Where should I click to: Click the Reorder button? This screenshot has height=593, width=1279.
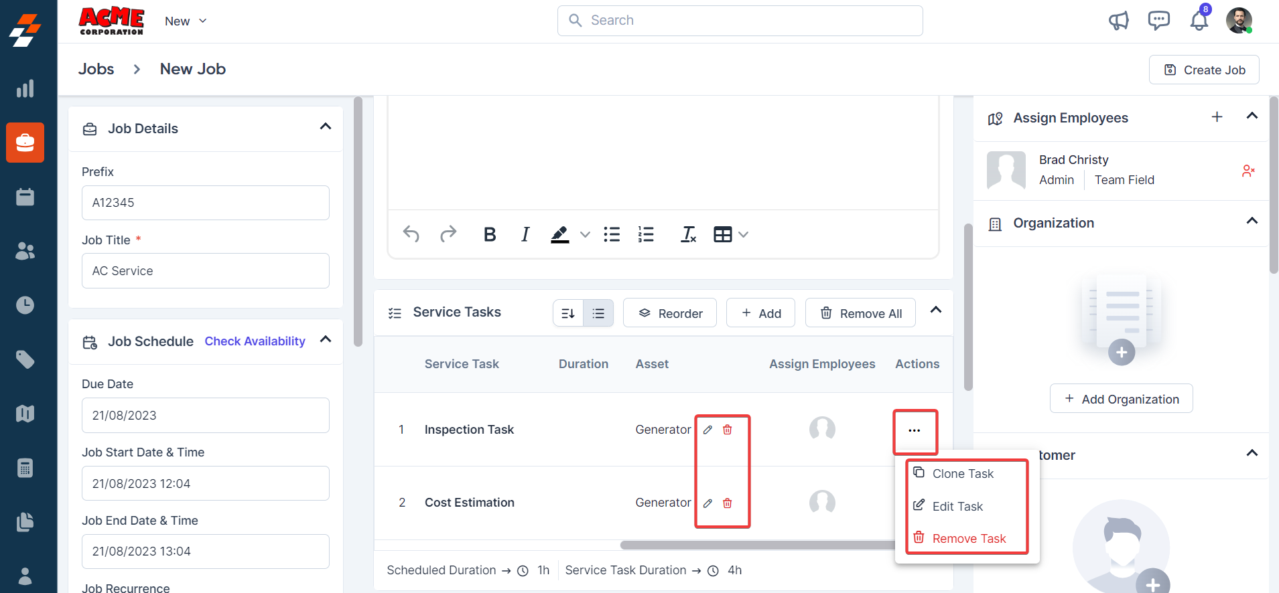(670, 313)
